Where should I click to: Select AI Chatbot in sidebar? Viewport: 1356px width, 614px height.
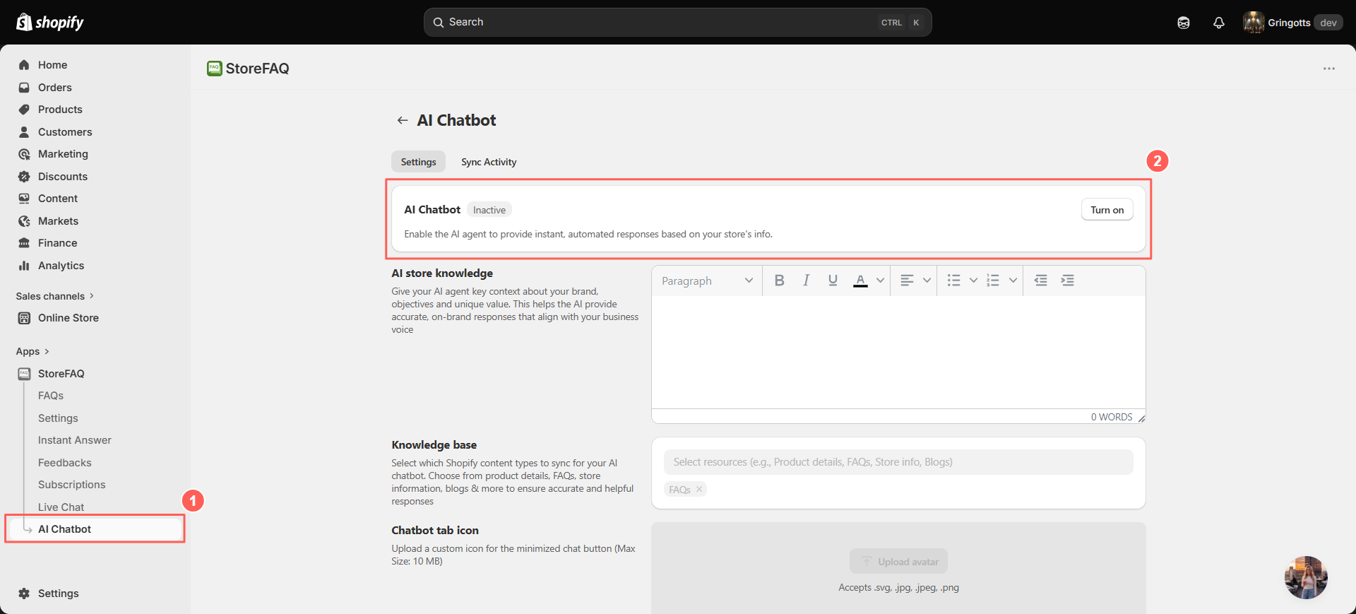click(x=95, y=529)
